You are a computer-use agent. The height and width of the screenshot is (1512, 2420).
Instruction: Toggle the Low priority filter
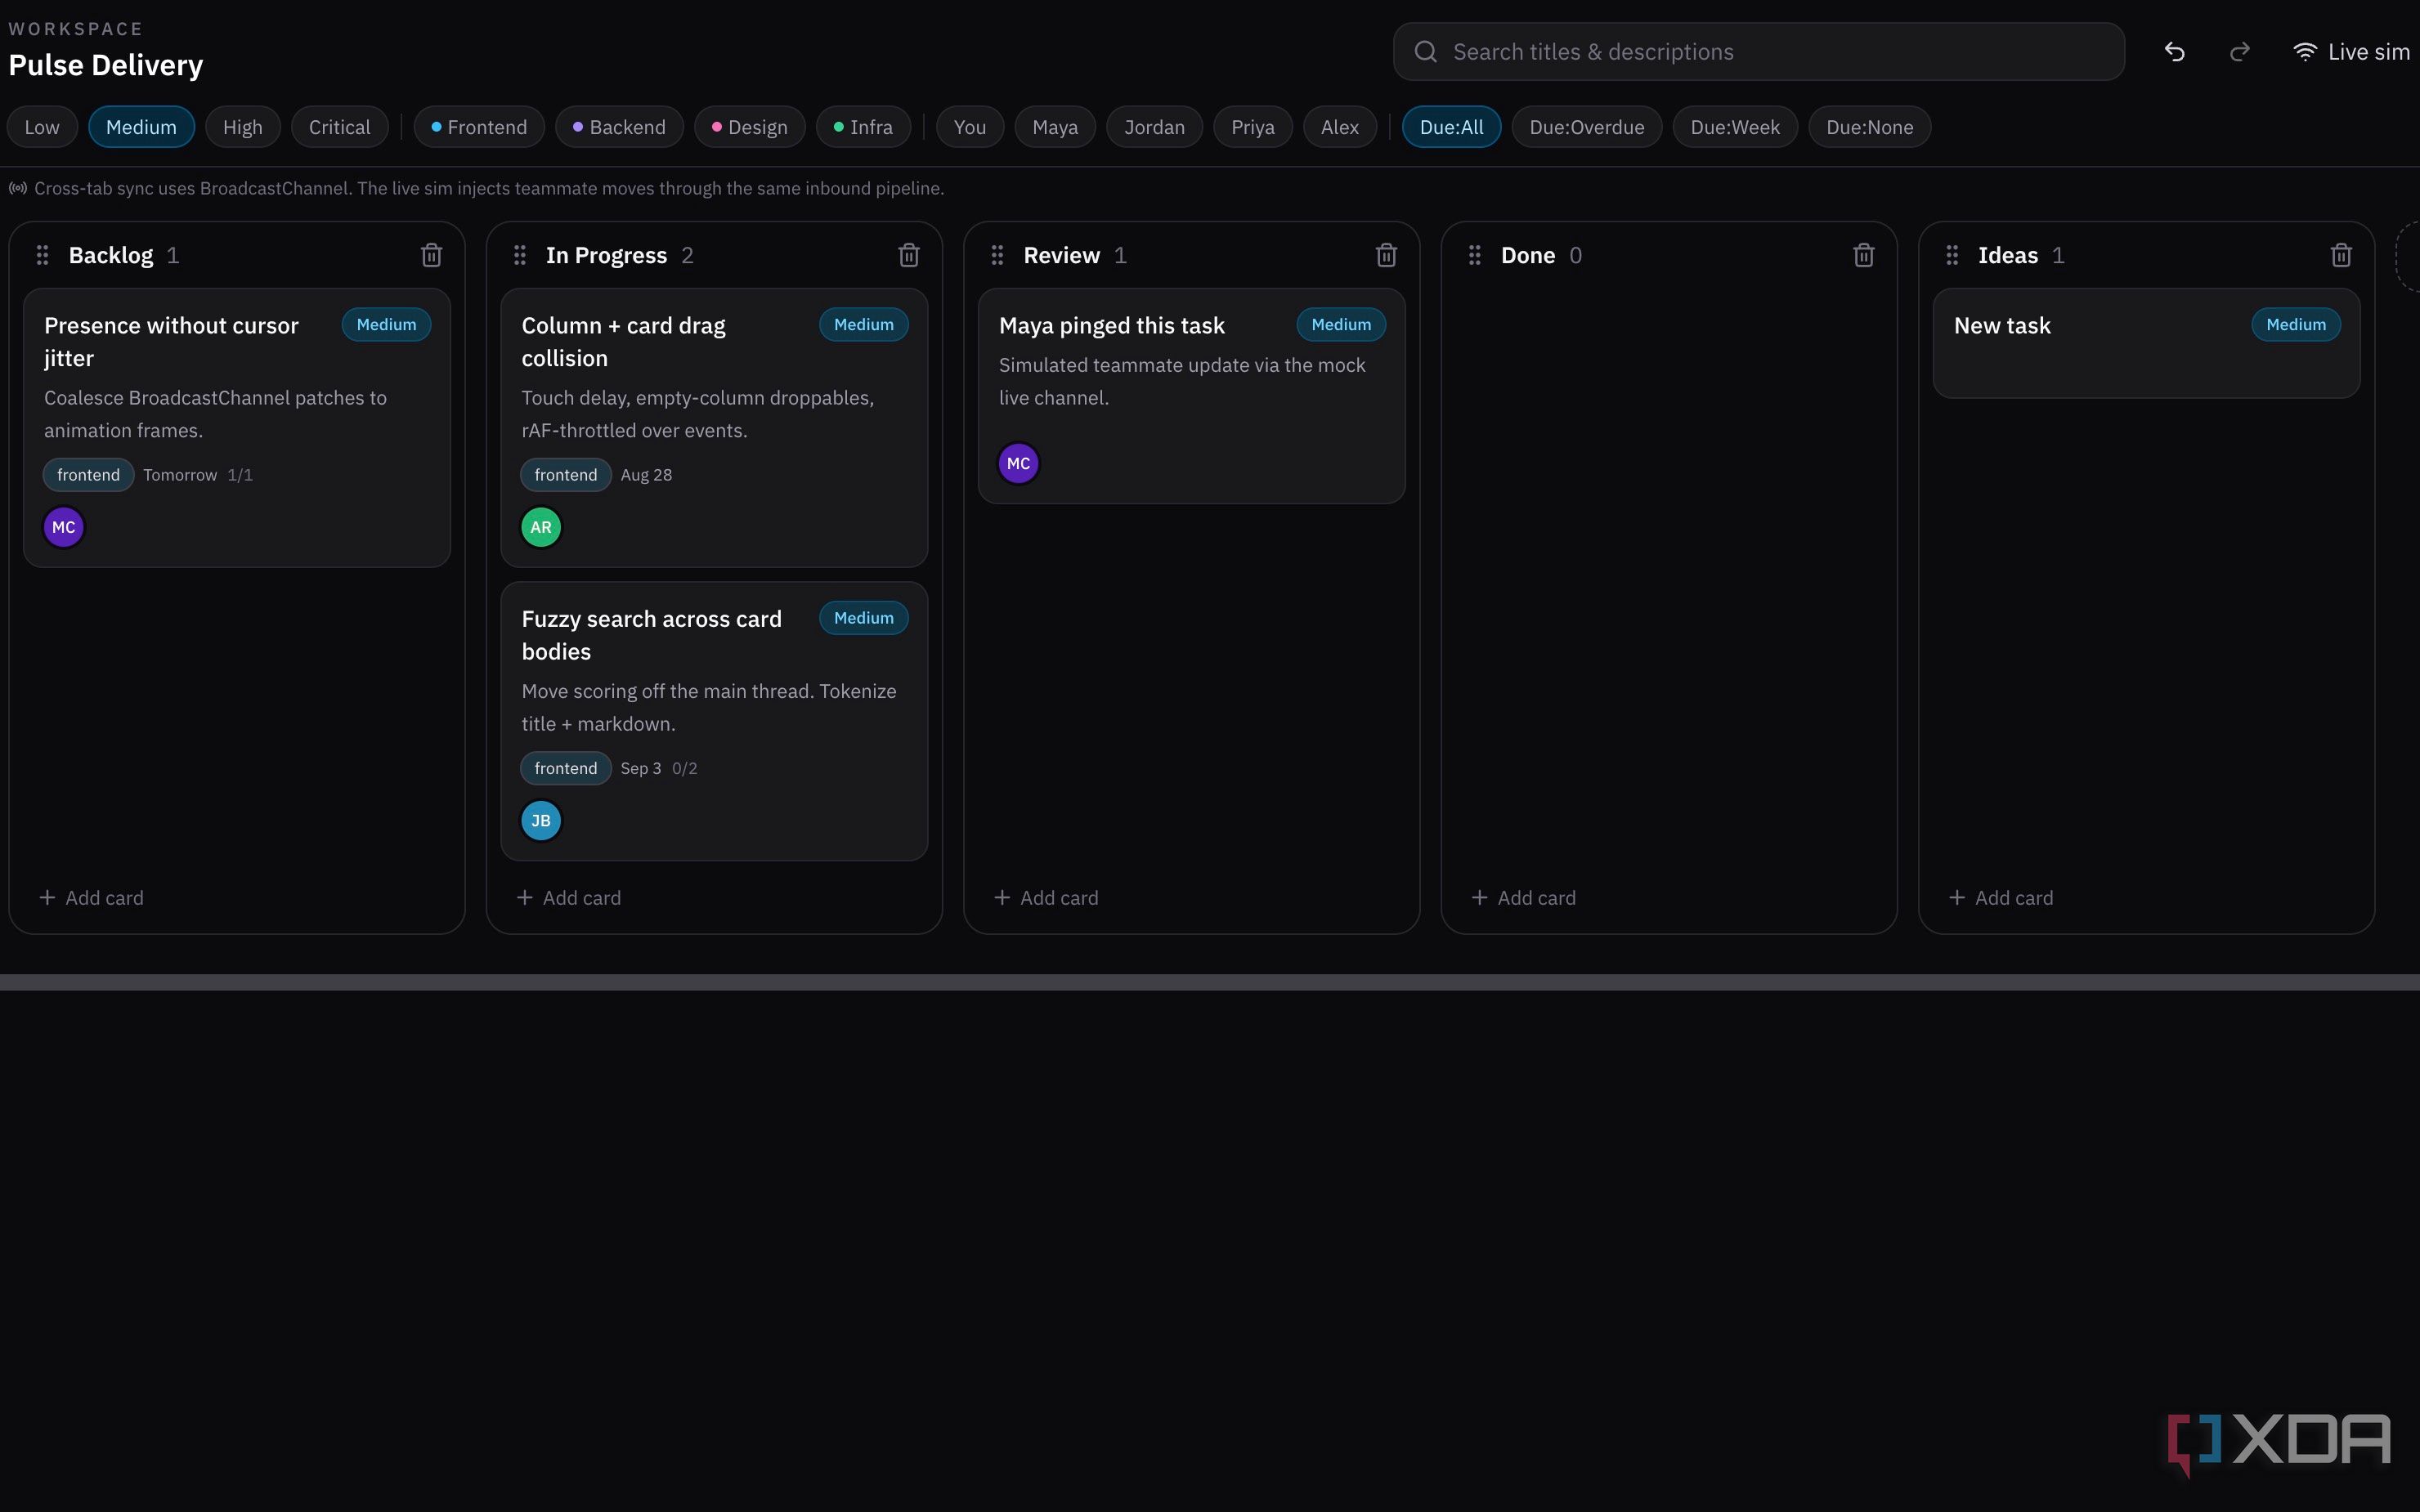(42, 127)
